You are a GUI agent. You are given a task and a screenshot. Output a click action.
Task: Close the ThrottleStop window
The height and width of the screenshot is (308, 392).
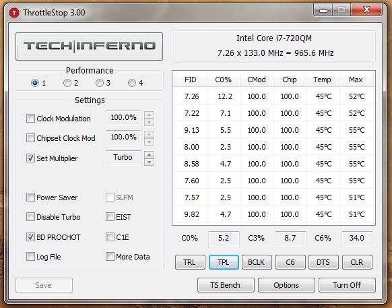click(367, 10)
